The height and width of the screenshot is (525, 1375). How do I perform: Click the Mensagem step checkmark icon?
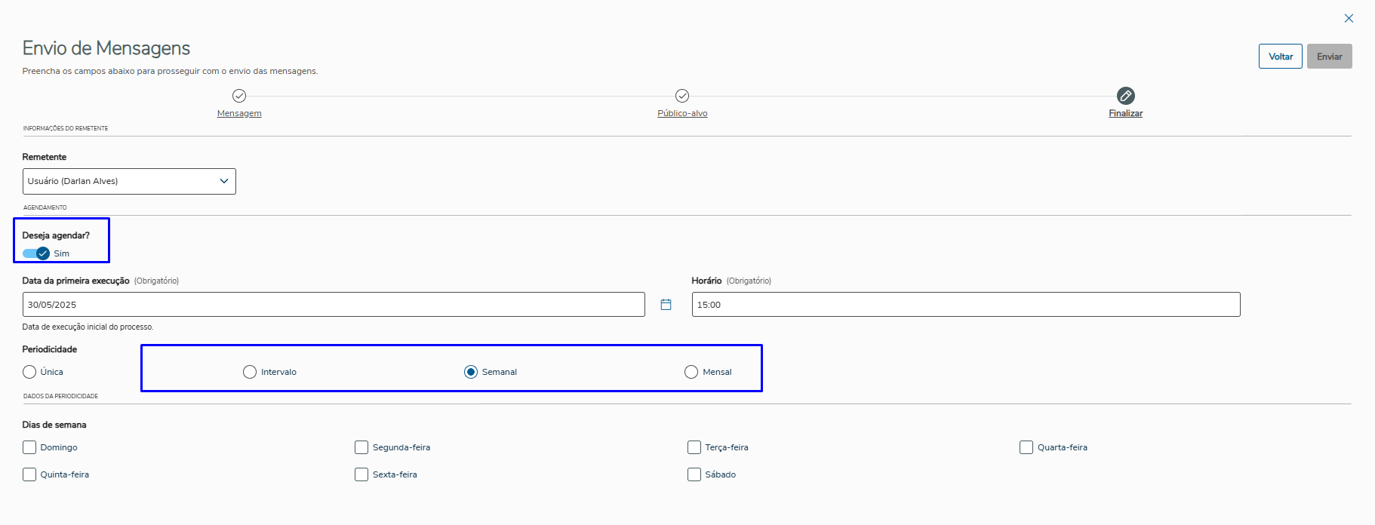coord(239,96)
